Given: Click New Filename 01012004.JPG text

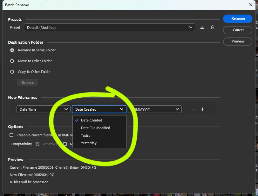Looking at the screenshot, I should 32,175.
